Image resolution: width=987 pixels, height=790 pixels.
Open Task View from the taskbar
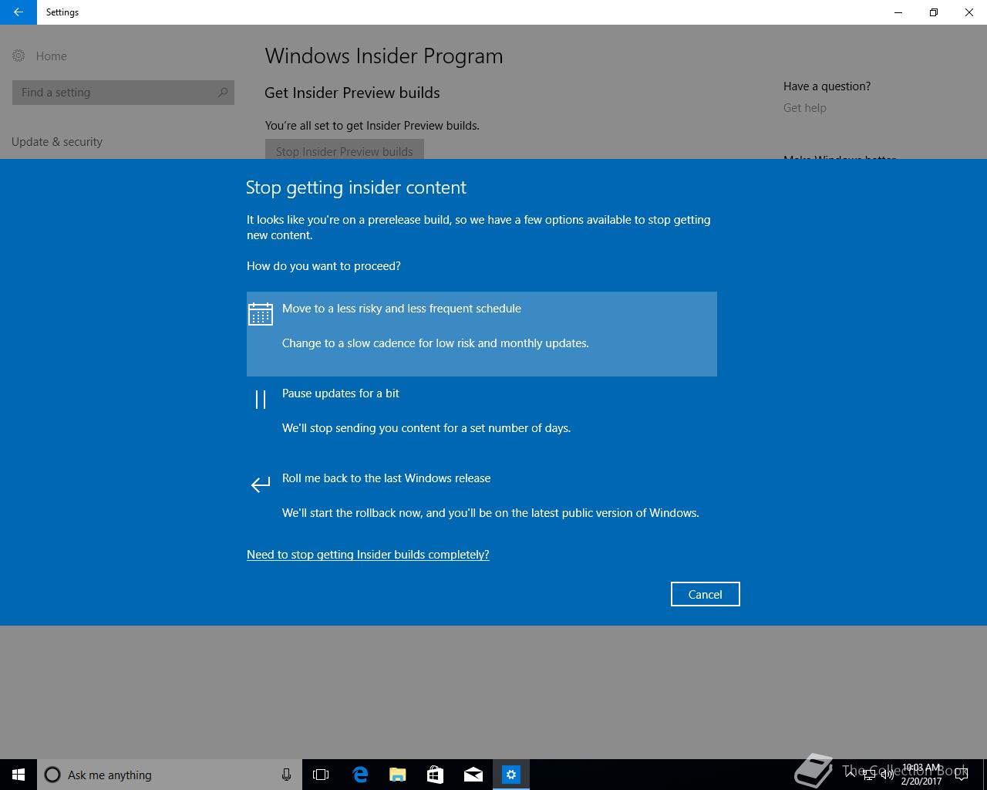coord(321,775)
